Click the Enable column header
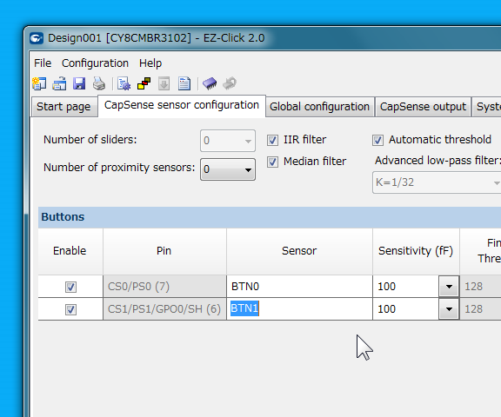 pyautogui.click(x=70, y=251)
